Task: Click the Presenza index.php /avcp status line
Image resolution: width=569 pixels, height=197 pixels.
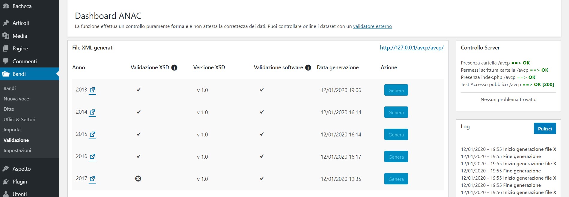Action: 498,77
